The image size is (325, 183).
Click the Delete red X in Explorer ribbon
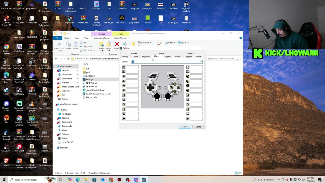[117, 44]
